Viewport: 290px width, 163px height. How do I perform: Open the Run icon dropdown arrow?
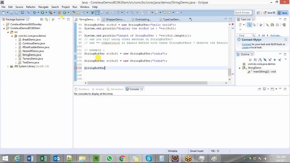click(46, 13)
